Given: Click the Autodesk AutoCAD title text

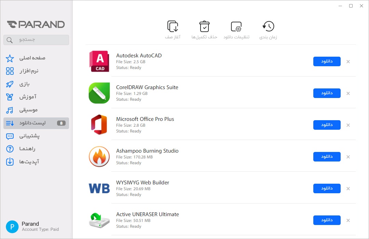Looking at the screenshot, I should point(139,56).
